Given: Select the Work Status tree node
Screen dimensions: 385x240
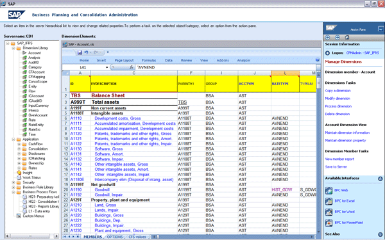Looking at the screenshot, I should pyautogui.click(x=31, y=177).
